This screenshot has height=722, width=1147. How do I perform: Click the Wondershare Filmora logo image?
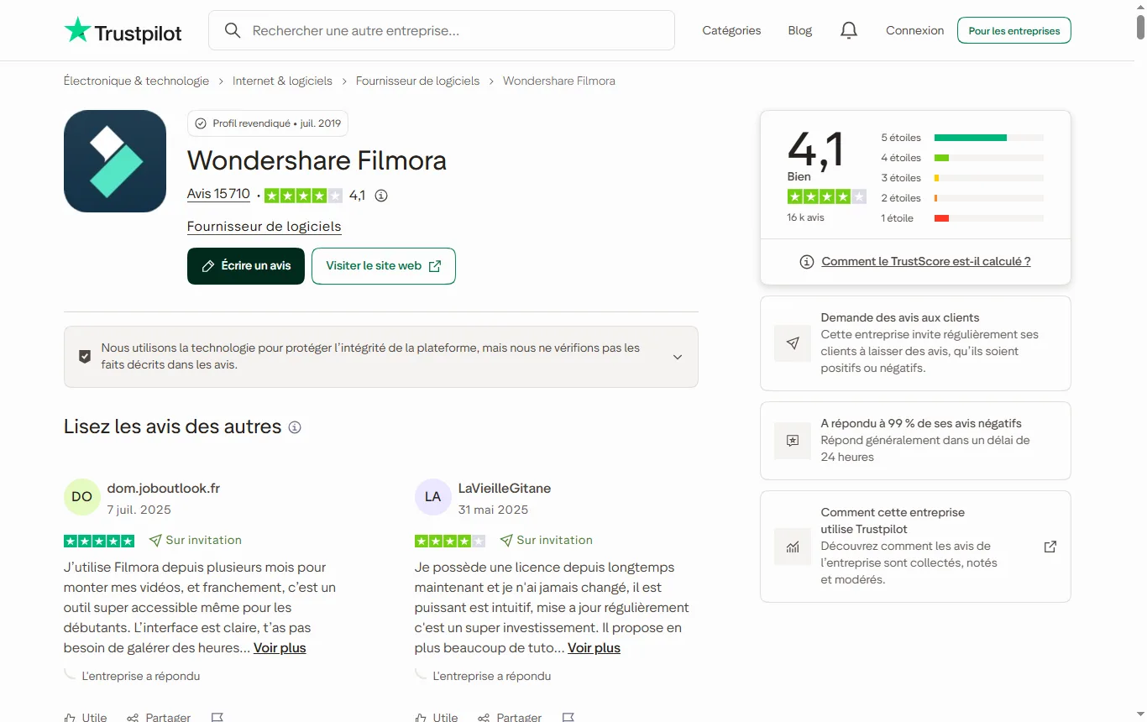click(115, 161)
